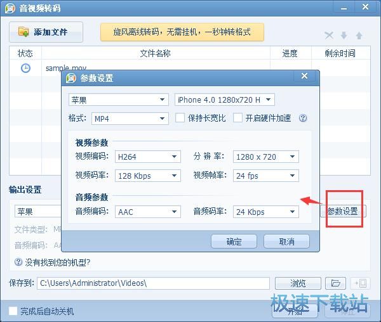The height and width of the screenshot is (322, 381).
Task: Open the 24 fps frame rate dropdown
Action: coord(266,176)
